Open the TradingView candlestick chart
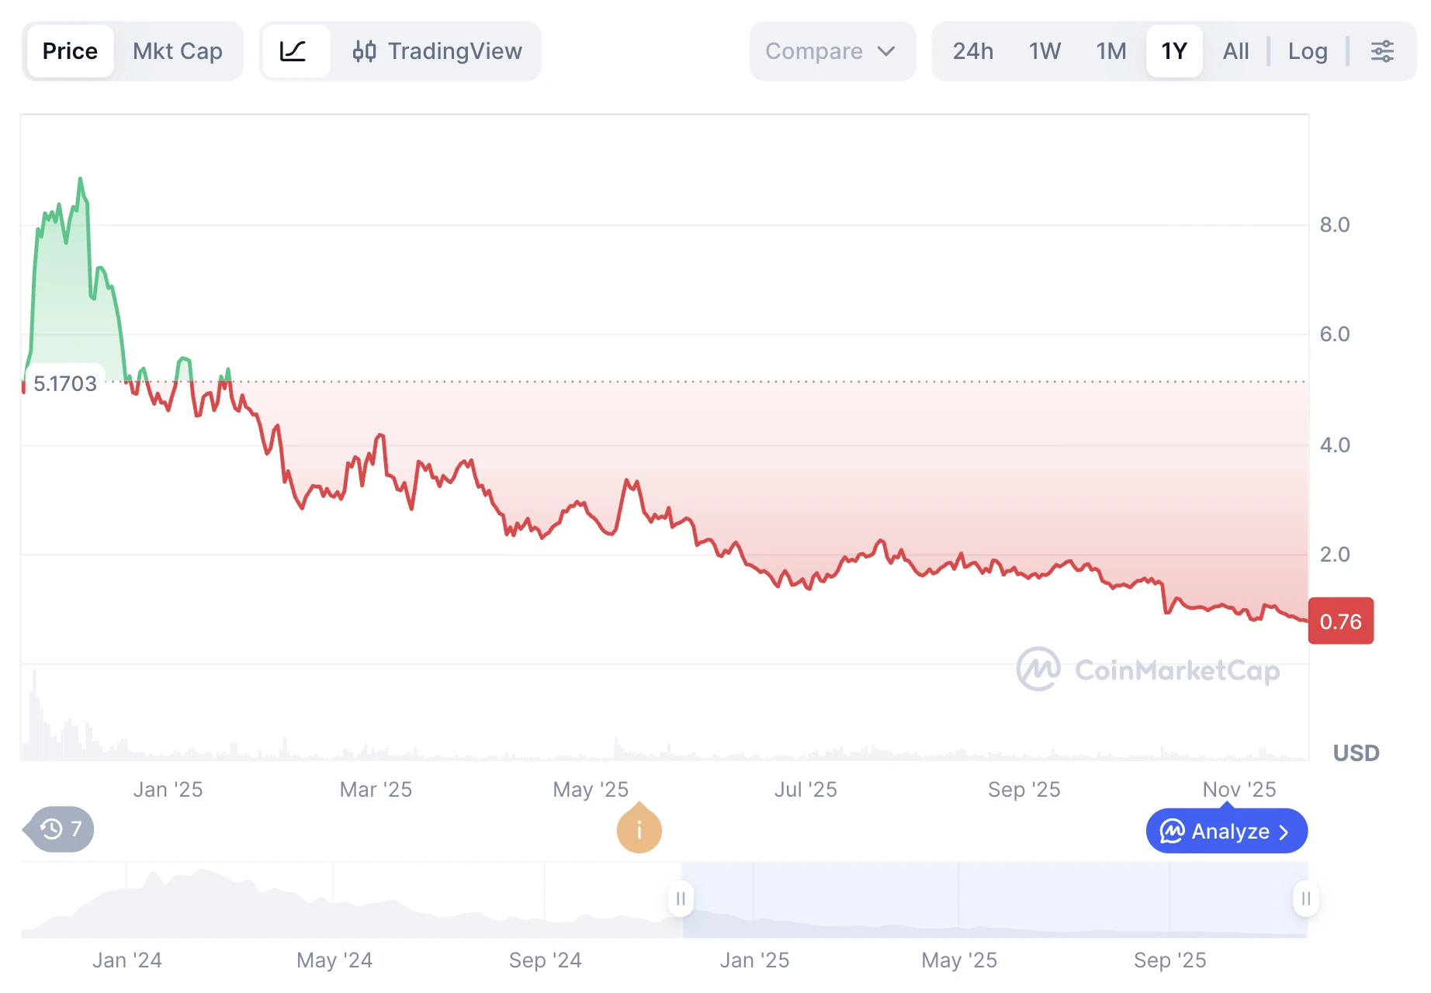The image size is (1431, 993). (437, 51)
